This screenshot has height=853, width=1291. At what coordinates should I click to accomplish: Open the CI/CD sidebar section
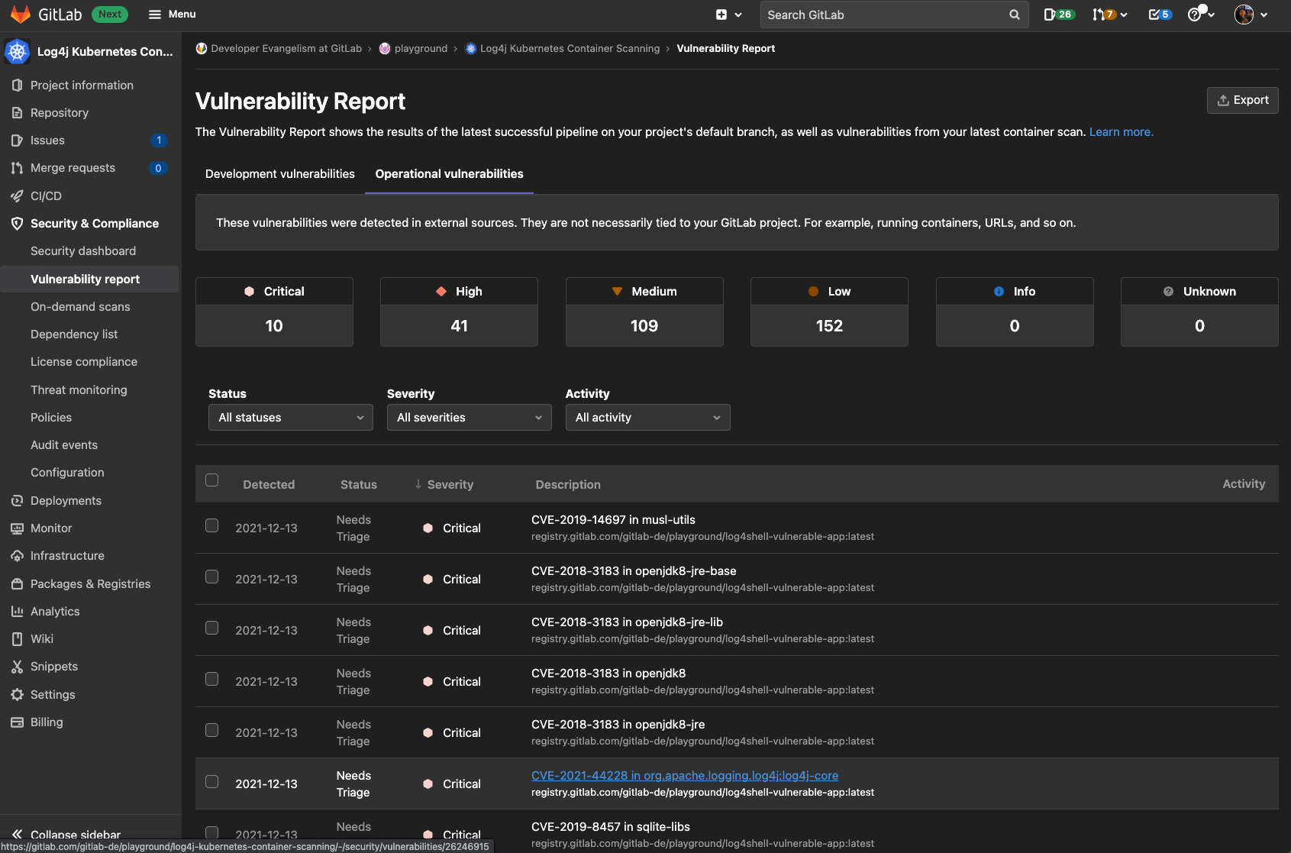point(44,195)
